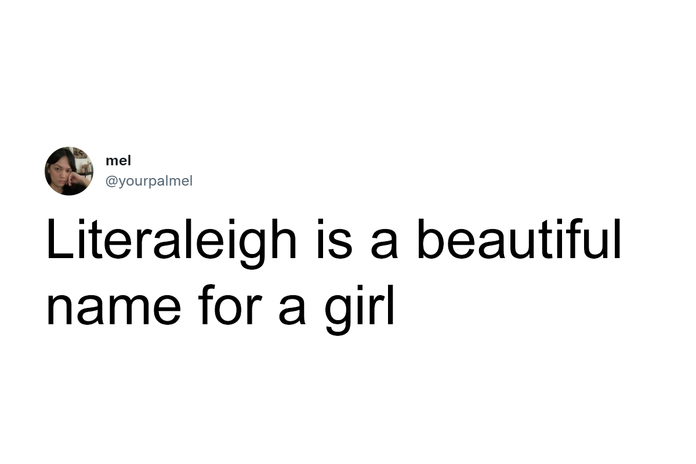Click the letter a between is and beautiful

(385, 244)
